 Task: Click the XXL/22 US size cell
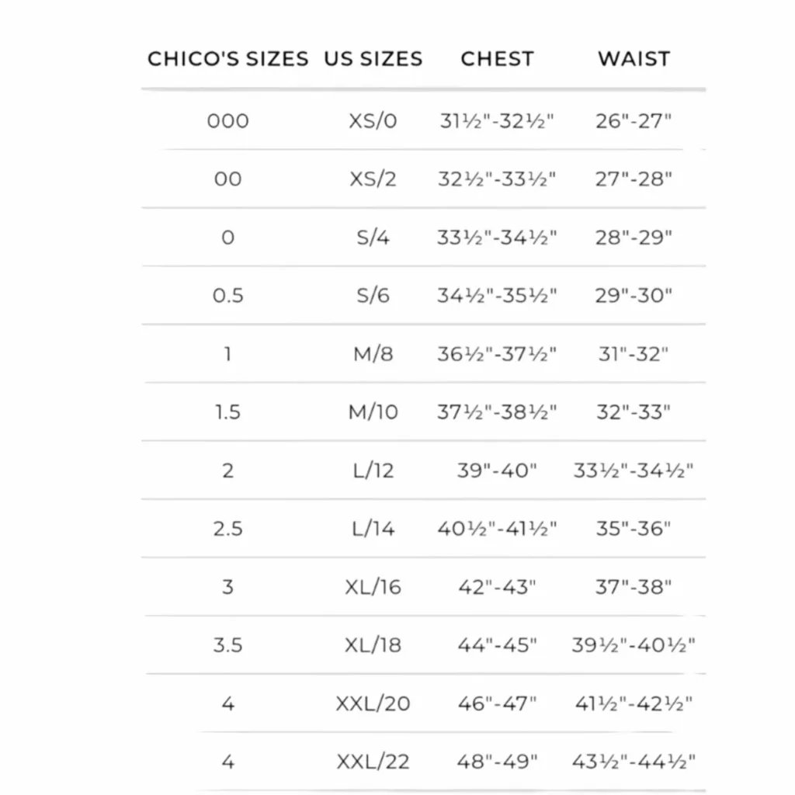[x=373, y=762]
